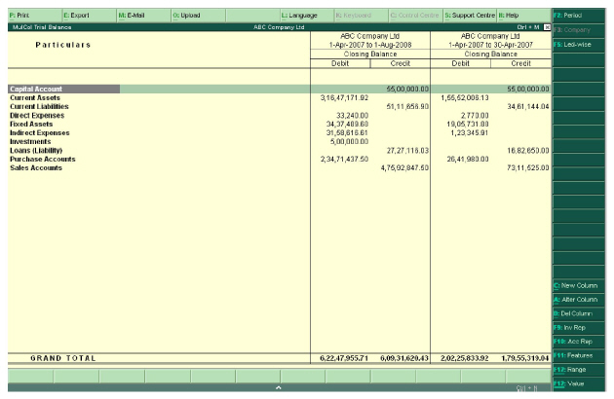Screen dimensions: 614x399
Task: Expand the calculator panel using the bottom chevron
Action: 279,387
